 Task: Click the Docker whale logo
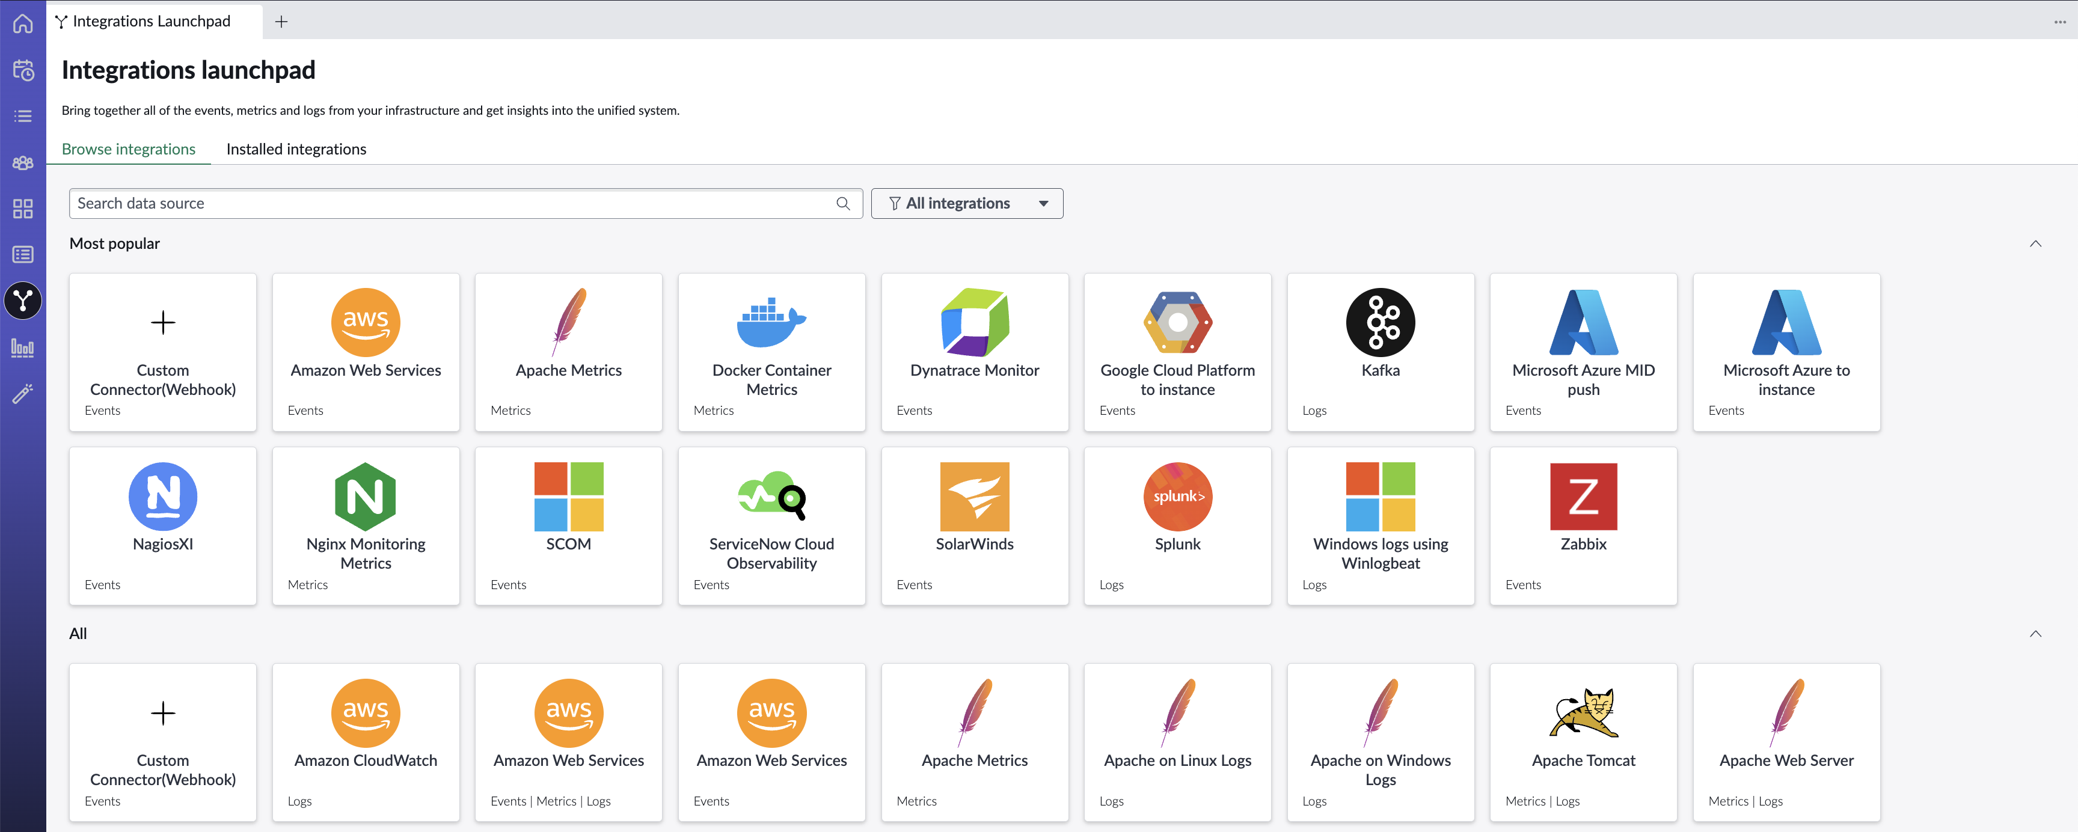(771, 322)
